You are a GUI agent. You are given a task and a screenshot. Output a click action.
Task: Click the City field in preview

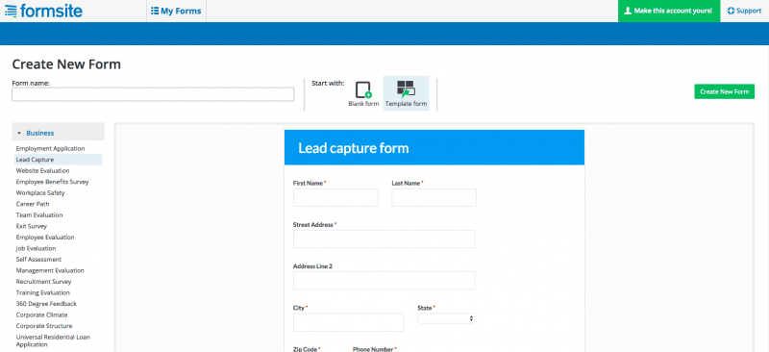(348, 322)
